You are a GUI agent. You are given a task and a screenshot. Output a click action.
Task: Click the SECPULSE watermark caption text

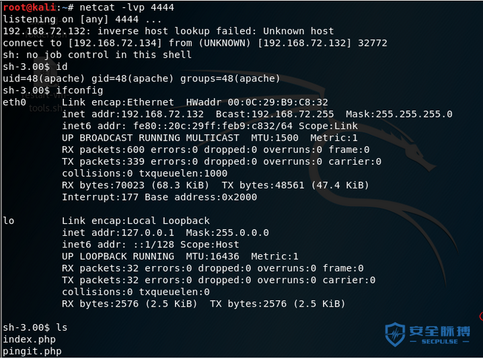pyautogui.click(x=439, y=342)
